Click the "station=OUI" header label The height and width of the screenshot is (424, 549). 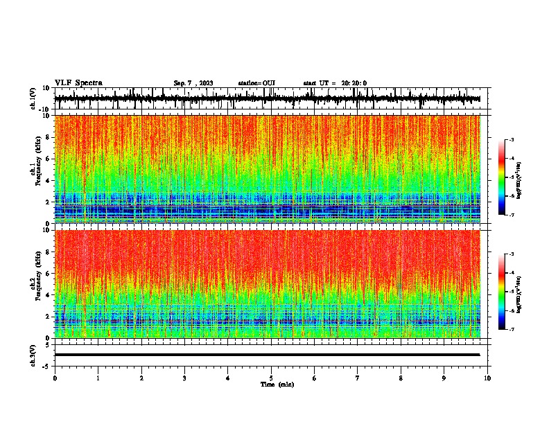[256, 83]
